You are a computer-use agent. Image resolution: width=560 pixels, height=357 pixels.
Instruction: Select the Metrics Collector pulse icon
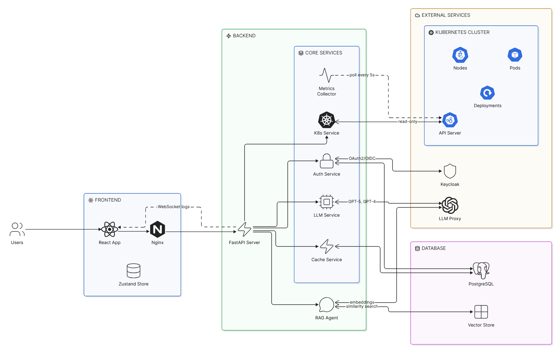point(327,75)
